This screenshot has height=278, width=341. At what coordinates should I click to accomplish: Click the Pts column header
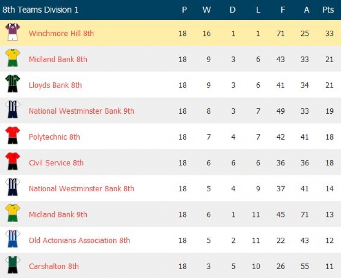pos(328,9)
